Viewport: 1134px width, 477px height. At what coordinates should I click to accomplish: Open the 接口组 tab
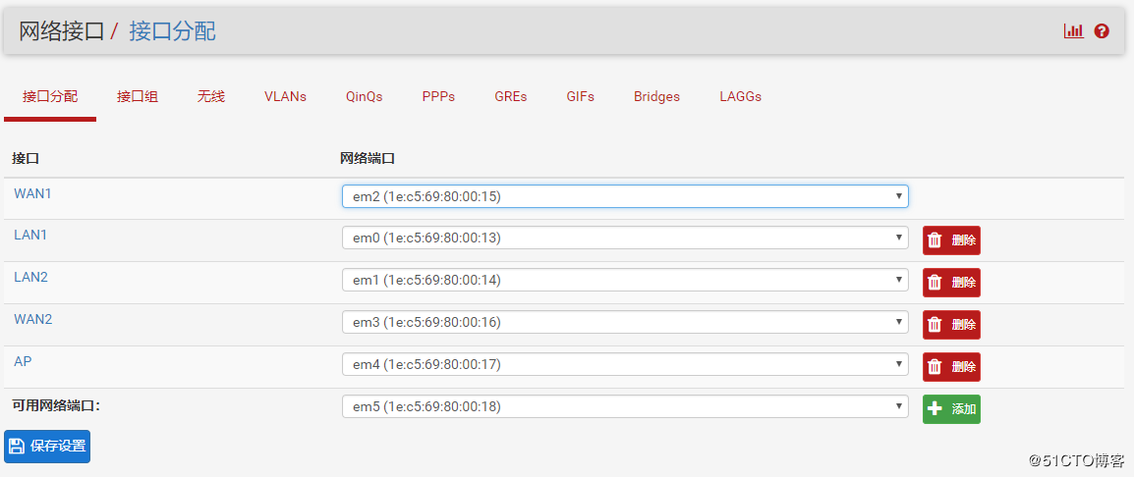(138, 97)
